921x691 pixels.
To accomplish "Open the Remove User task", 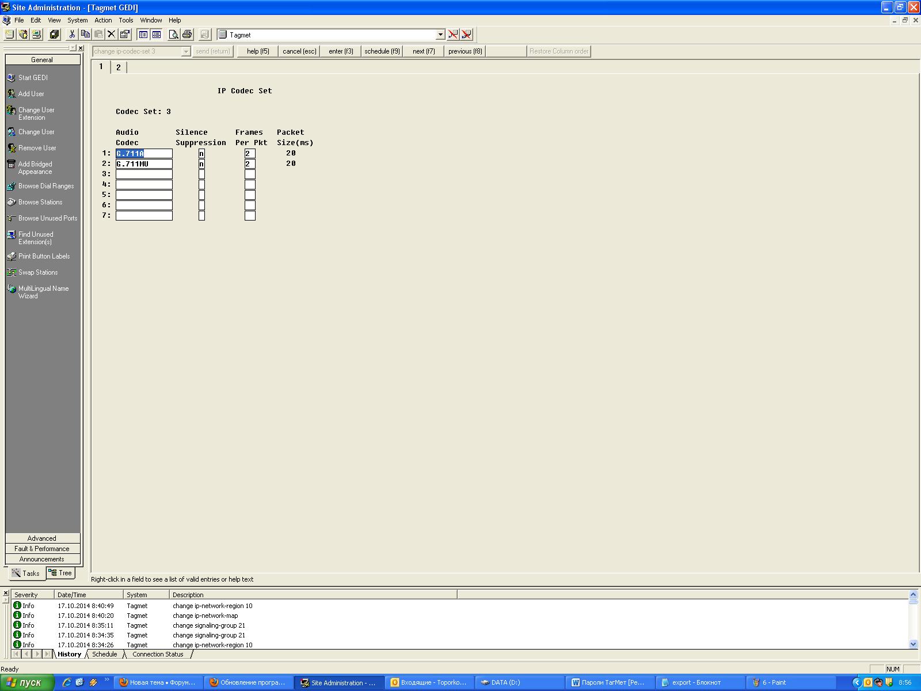I will [x=37, y=148].
